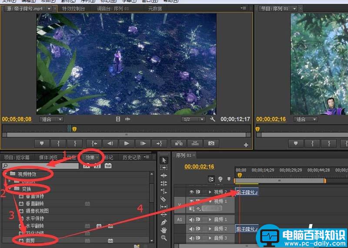Click Drag Audio Only waveform icon
This screenshot has height=248, width=348.
pos(127,119)
